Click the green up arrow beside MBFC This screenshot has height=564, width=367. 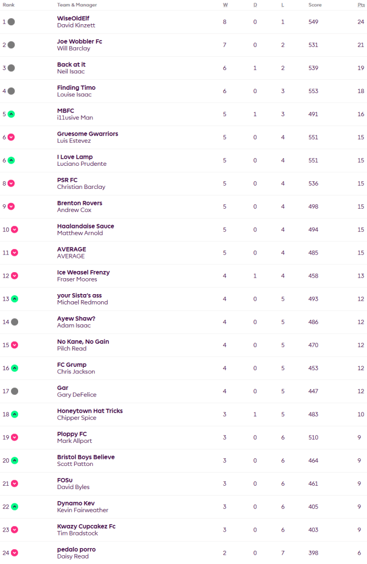[x=11, y=115]
